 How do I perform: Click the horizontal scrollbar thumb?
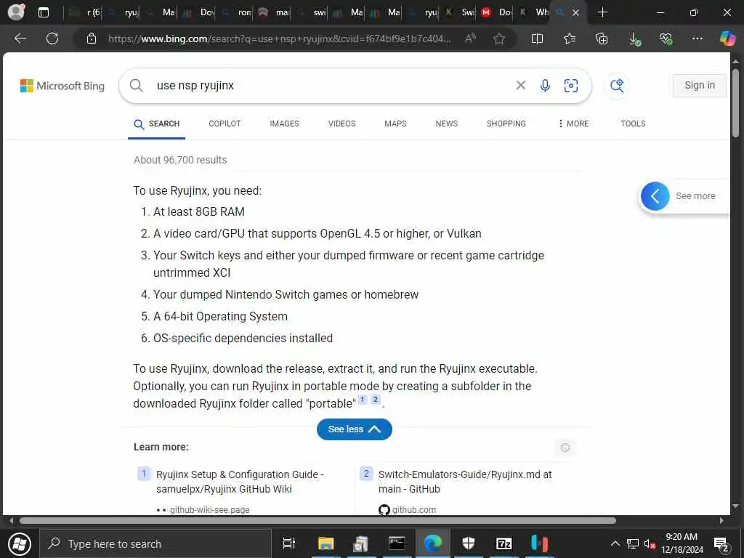tap(318, 520)
